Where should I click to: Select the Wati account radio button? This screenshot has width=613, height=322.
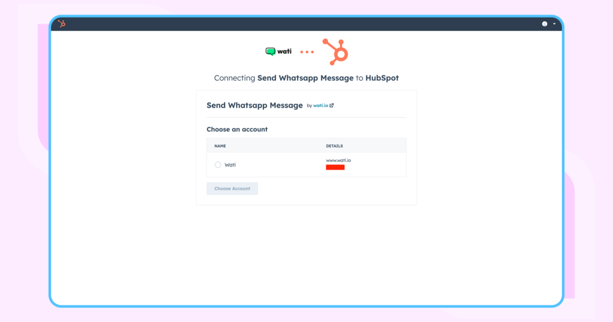(x=218, y=165)
